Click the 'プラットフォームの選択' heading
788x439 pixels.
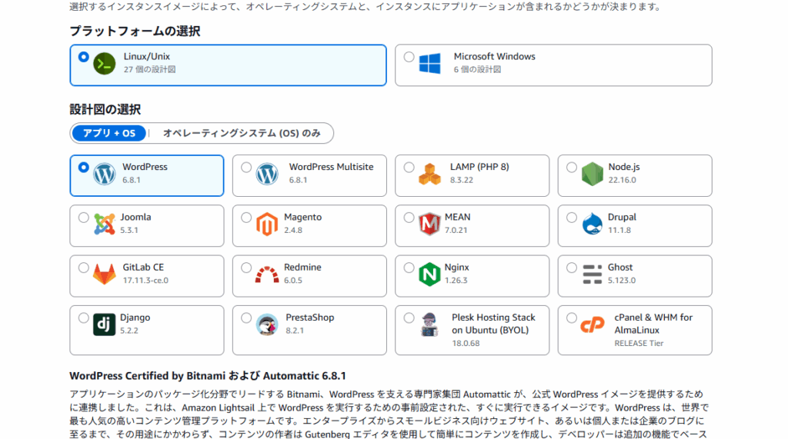pos(135,32)
